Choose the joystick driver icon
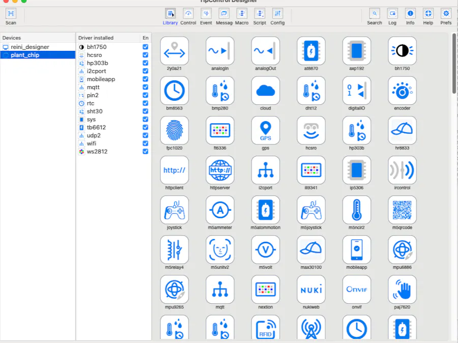The width and height of the screenshot is (458, 343). coord(174,210)
